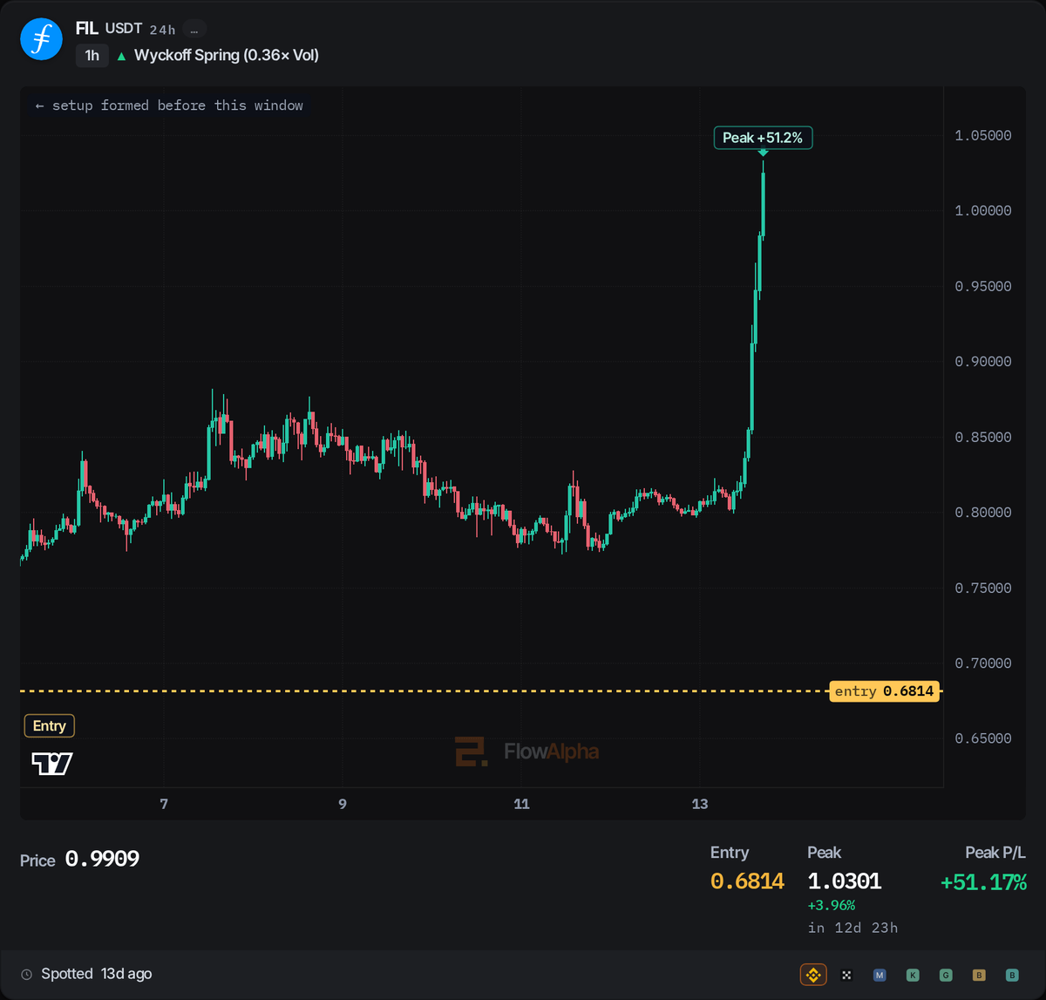The height and width of the screenshot is (1000, 1046).
Task: Click the +3.96% change text
Action: coord(832,905)
